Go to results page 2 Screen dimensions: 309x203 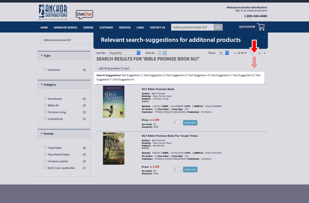(260, 53)
